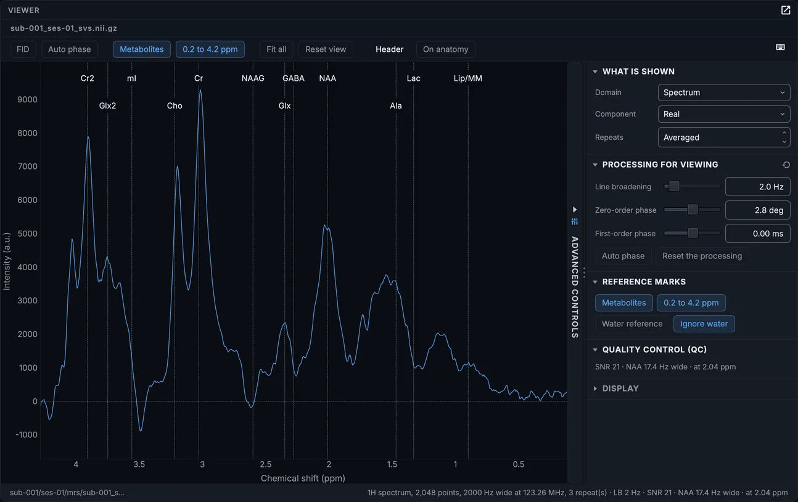Enable Water reference mark
798x502 pixels.
tap(632, 324)
